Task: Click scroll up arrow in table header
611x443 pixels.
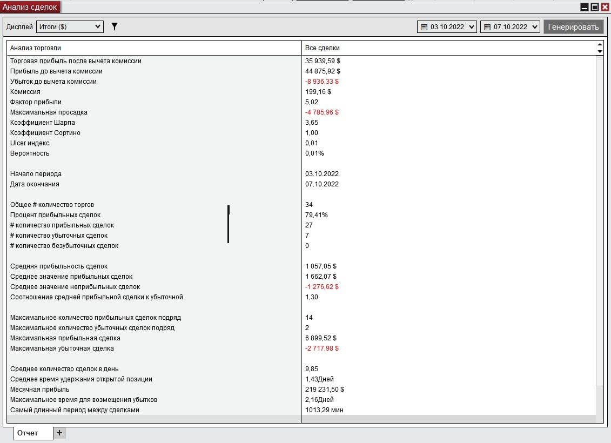Action: click(x=600, y=45)
